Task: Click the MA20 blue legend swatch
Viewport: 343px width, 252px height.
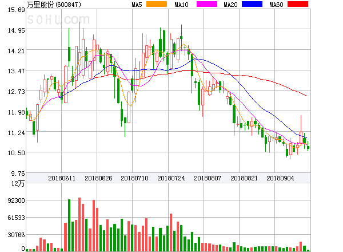Action: pyautogui.click(x=252, y=5)
